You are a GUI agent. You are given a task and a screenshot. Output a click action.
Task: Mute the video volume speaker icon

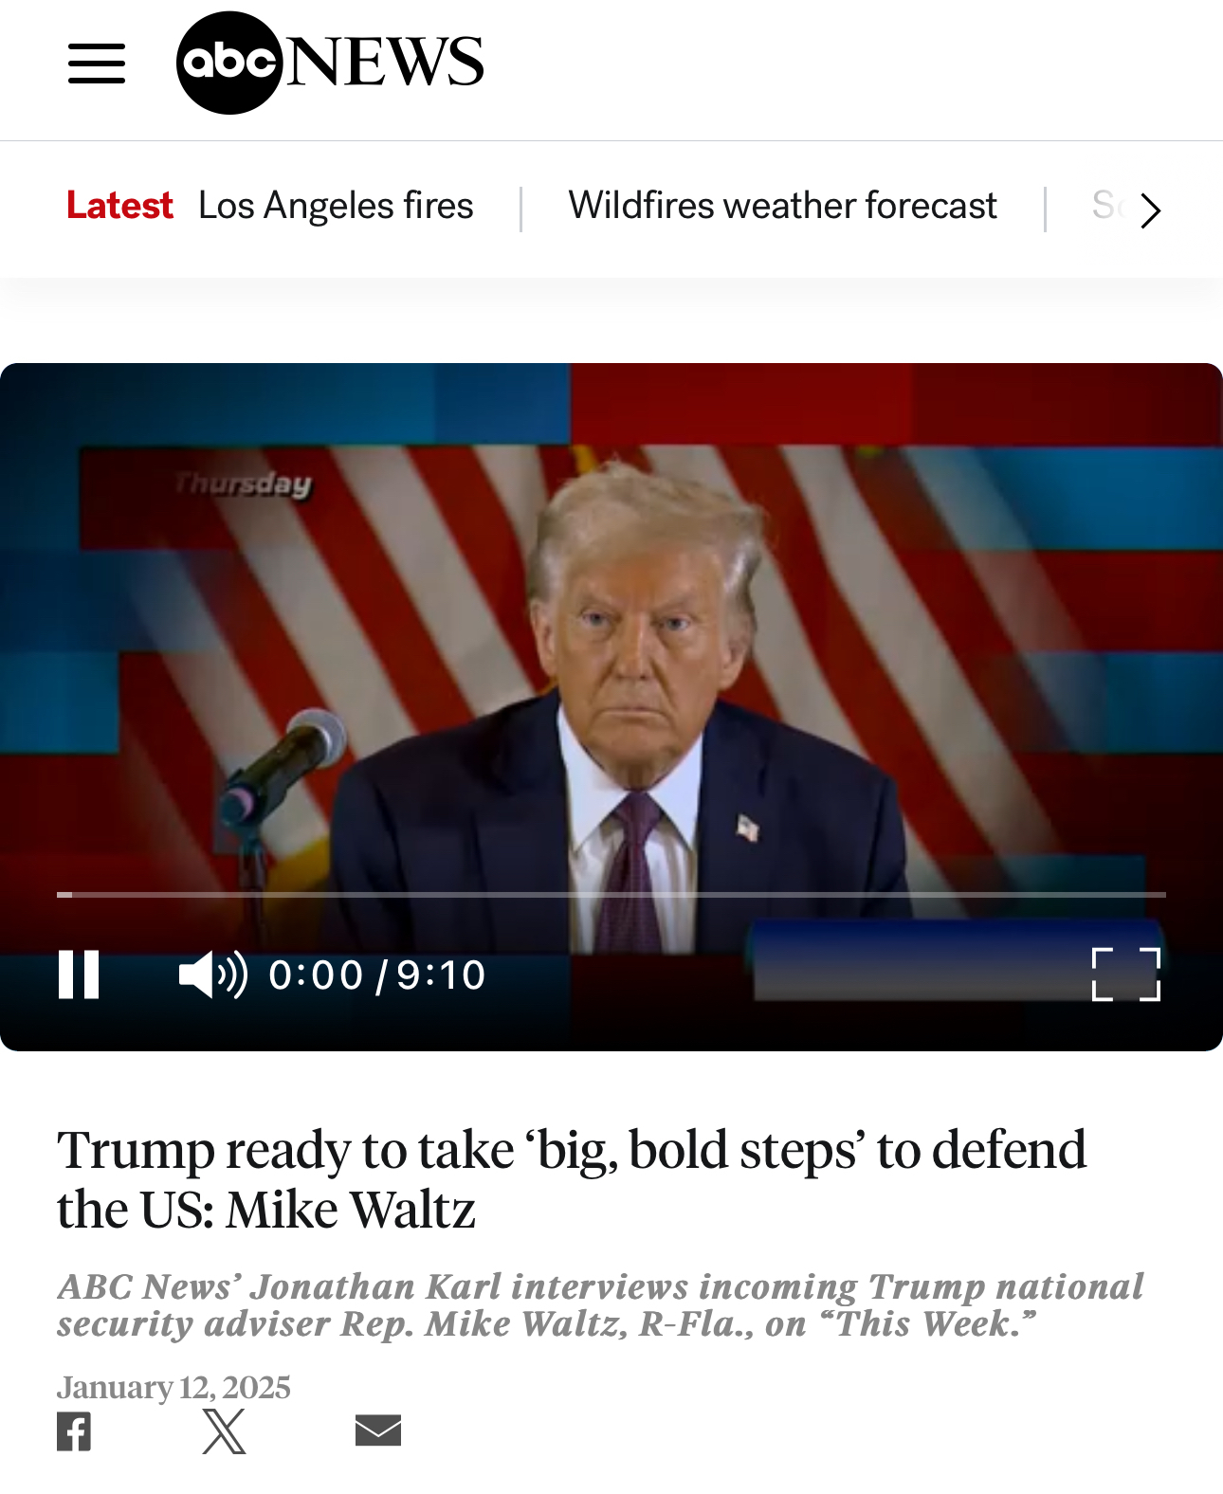(213, 975)
